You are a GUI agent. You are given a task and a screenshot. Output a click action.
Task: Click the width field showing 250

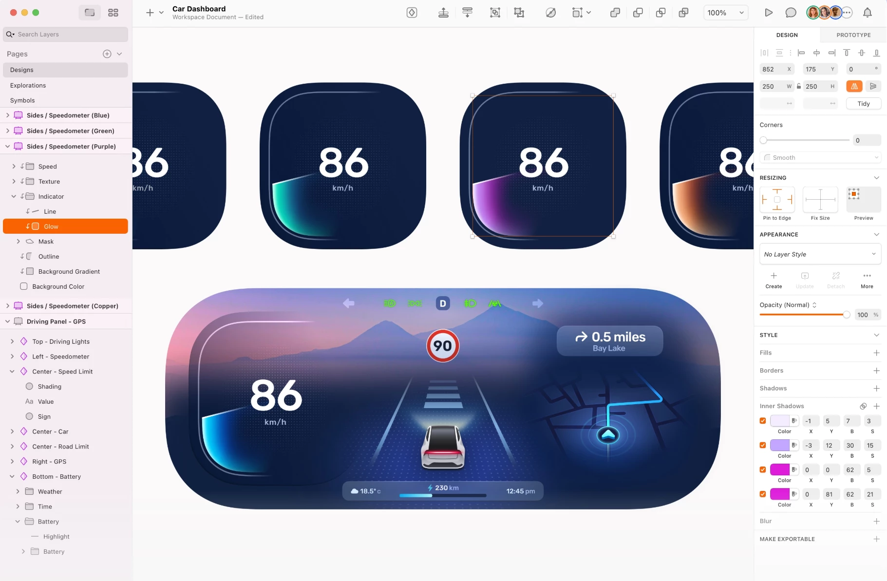[x=777, y=86]
